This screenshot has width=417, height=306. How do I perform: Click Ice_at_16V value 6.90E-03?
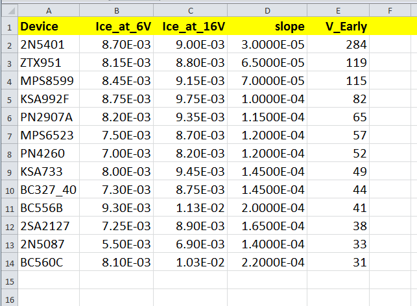tap(191, 244)
